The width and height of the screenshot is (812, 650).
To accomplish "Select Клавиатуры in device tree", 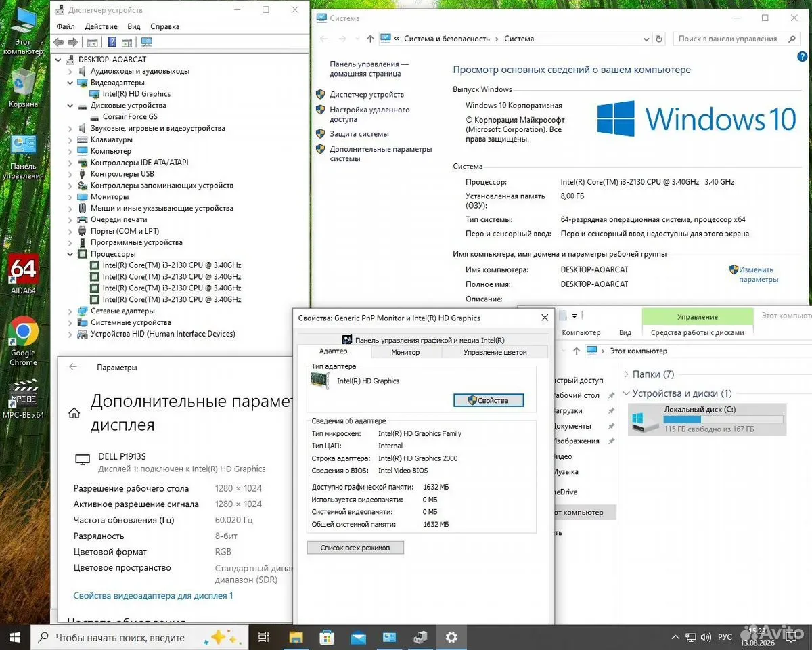I will tap(112, 140).
